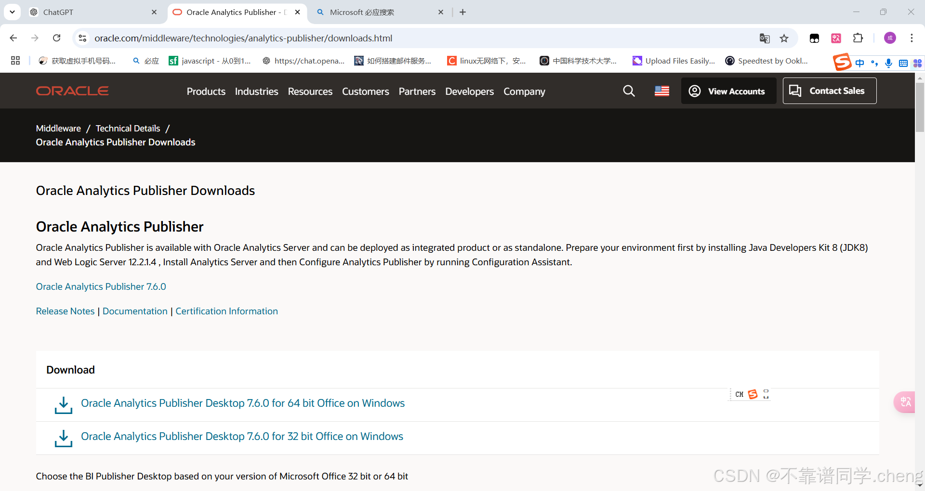Open the Developers menu item

click(x=469, y=91)
